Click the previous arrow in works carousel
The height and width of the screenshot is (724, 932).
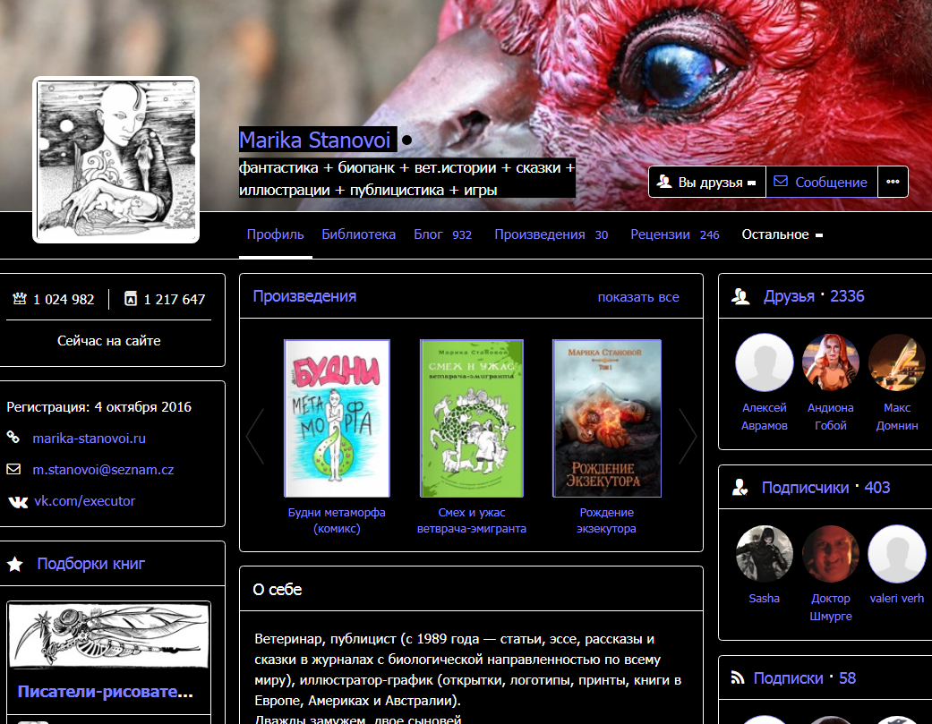pyautogui.click(x=255, y=436)
